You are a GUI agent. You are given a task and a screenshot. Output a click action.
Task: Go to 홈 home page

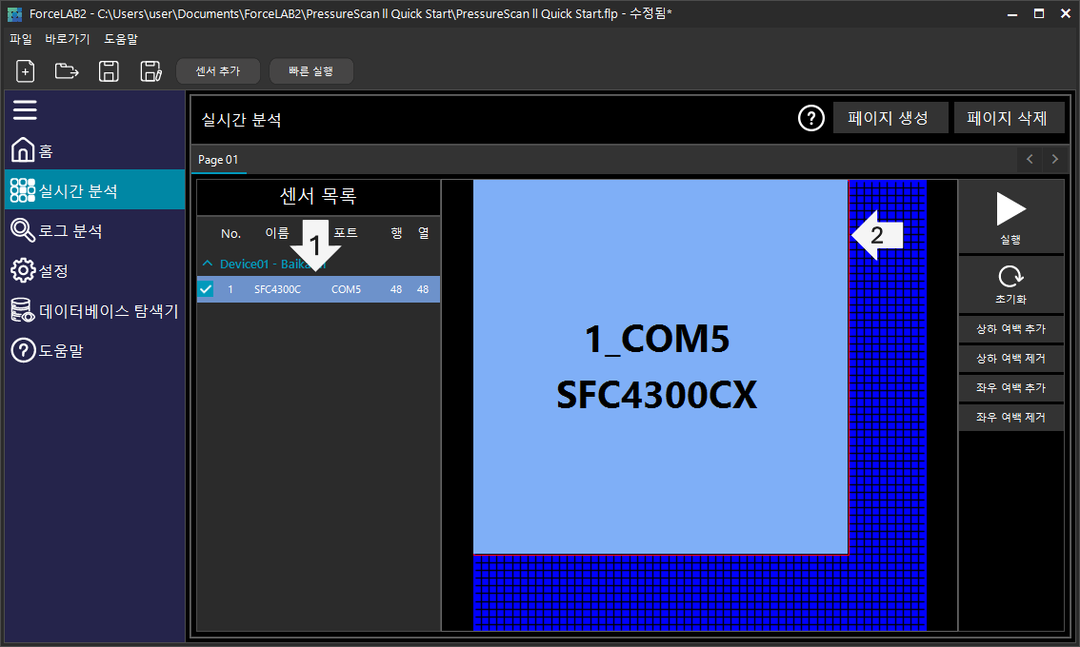pyautogui.click(x=95, y=150)
